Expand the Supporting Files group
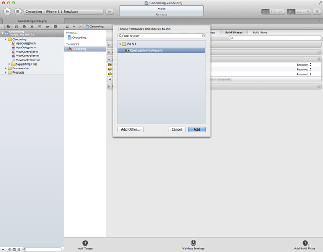Screen dimensions: 323x252 coord(9,64)
